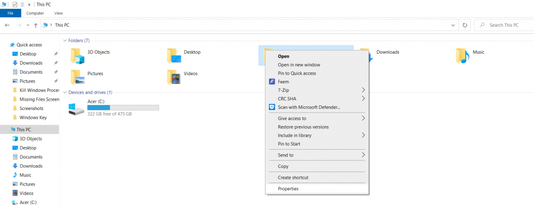This screenshot has height=207, width=534.
Task: Open the Computer ribbon tab
Action: tap(35, 13)
